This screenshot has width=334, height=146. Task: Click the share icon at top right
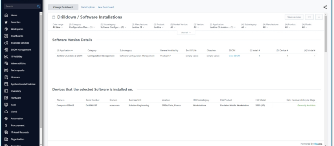pos(325,7)
